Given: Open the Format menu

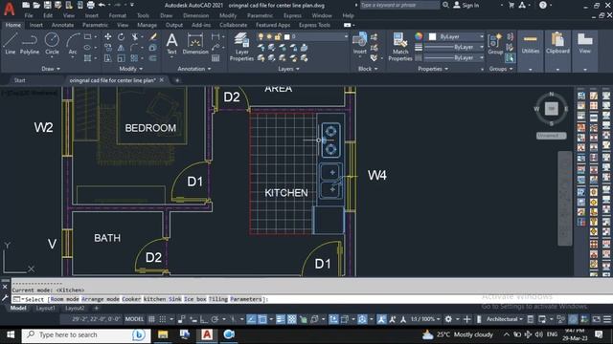Looking at the screenshot, I should 117,15.
